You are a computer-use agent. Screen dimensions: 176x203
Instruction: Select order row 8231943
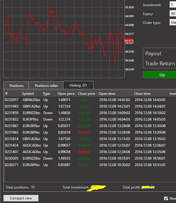[90, 106]
